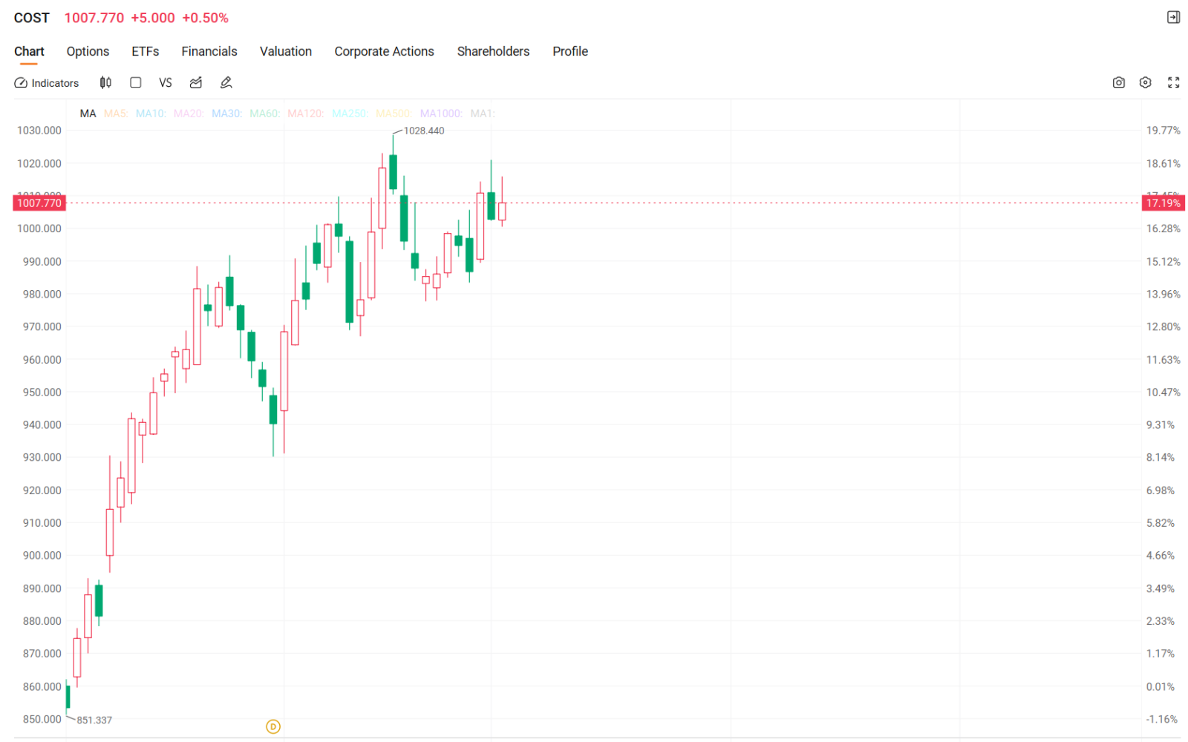
Task: Click the +0.50% percent change value
Action: [206, 18]
